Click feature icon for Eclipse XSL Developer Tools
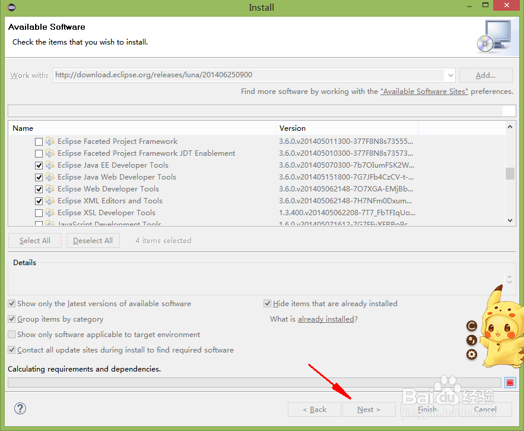524x431 pixels. coord(50,213)
